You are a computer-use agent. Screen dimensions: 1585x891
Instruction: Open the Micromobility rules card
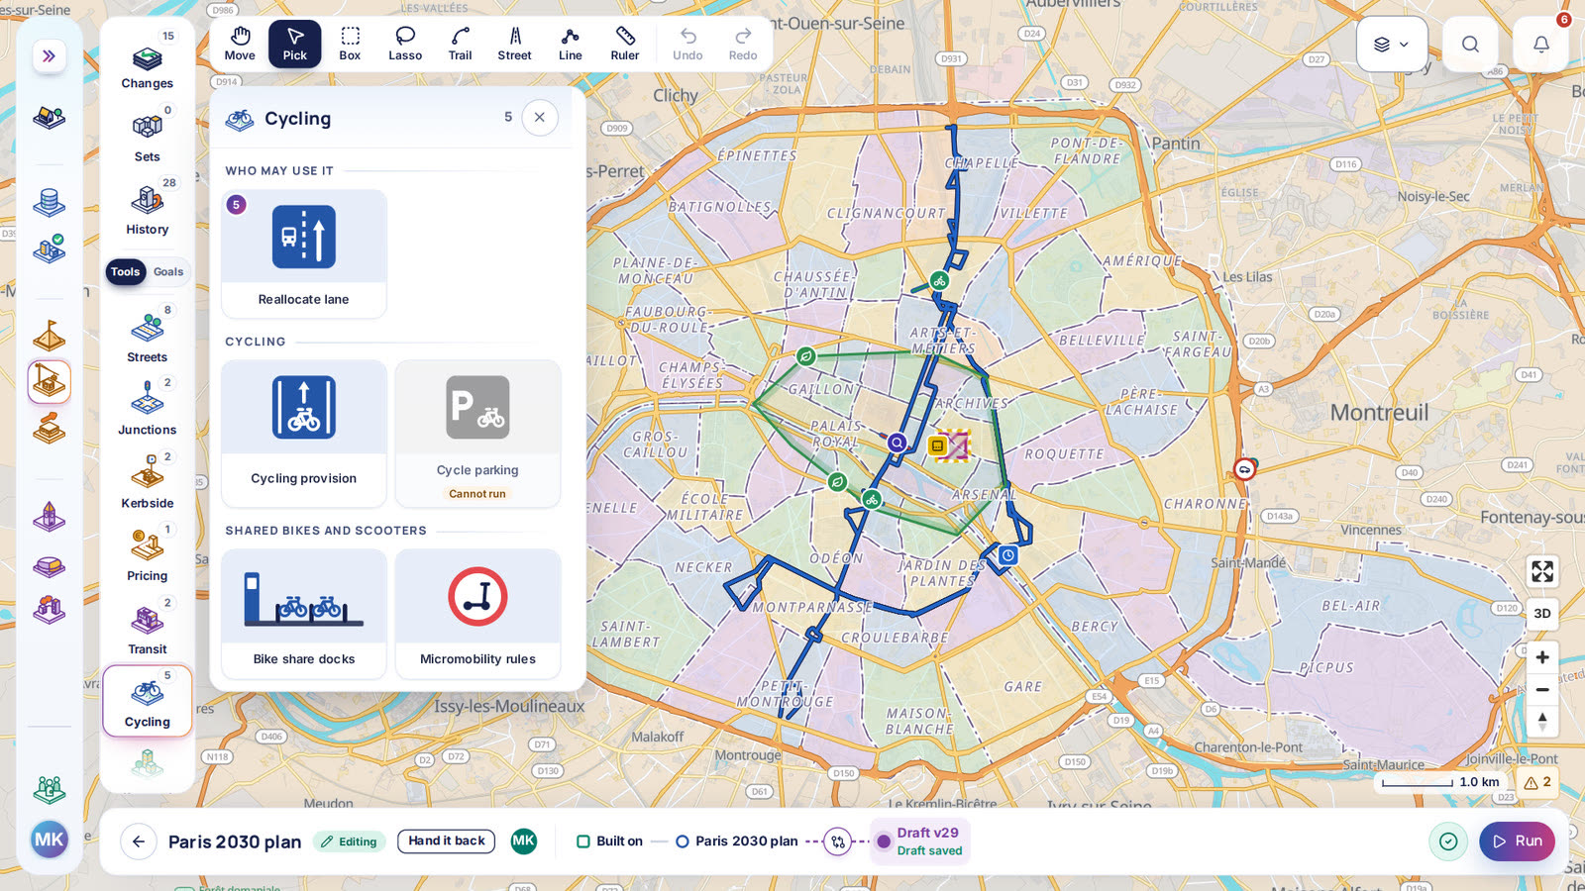[x=477, y=614]
